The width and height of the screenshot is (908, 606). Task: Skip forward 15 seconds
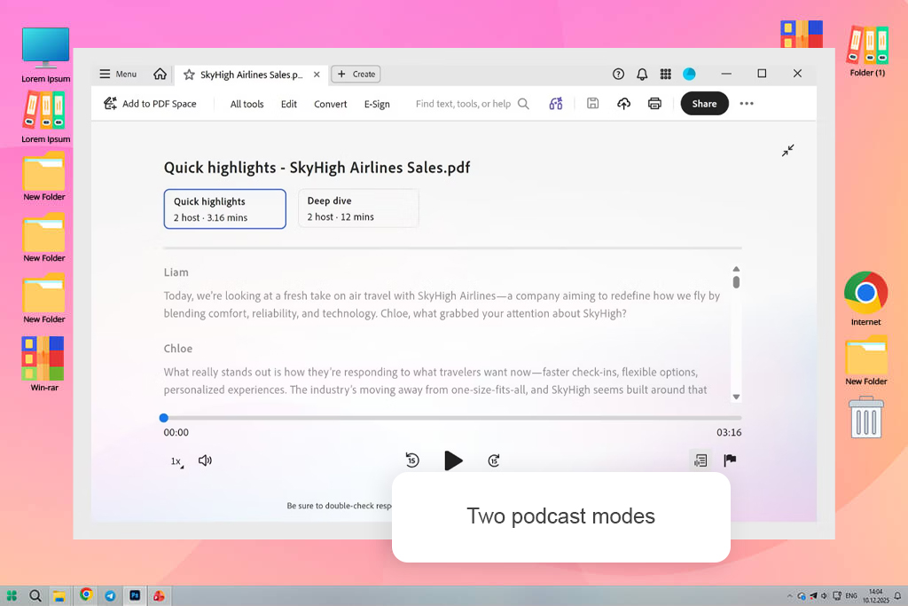493,460
